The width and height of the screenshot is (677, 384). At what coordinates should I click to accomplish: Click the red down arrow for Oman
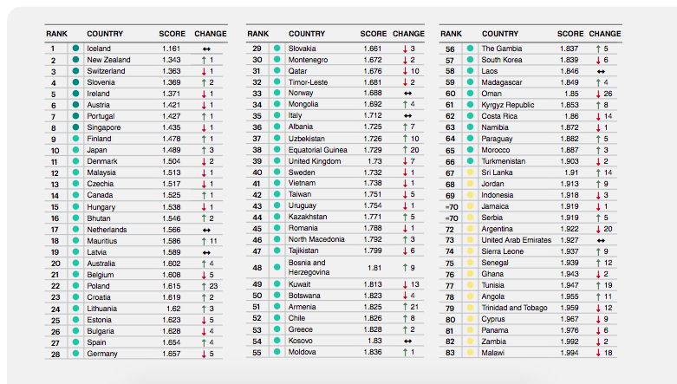click(x=598, y=94)
